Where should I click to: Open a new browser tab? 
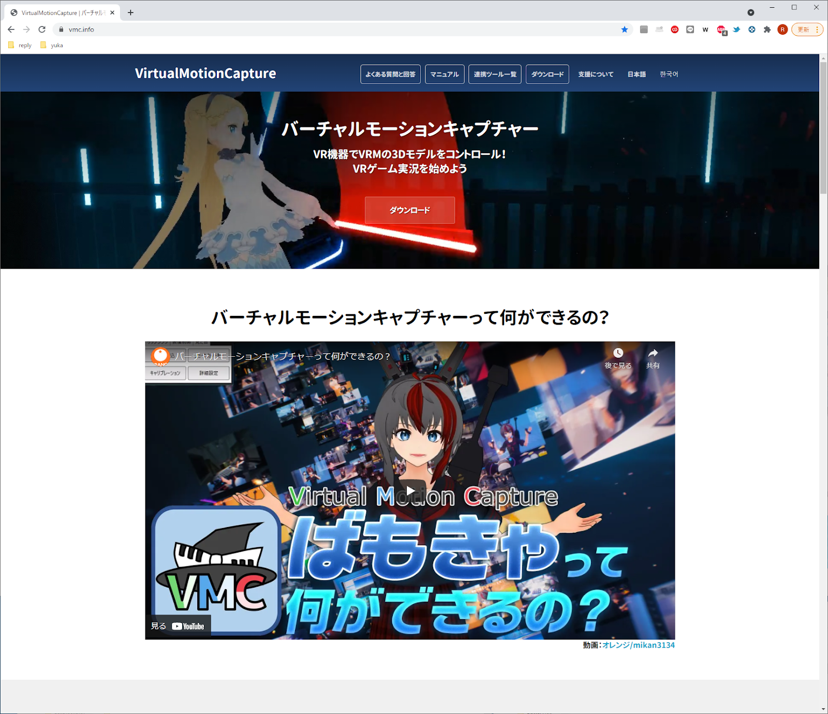(x=130, y=12)
